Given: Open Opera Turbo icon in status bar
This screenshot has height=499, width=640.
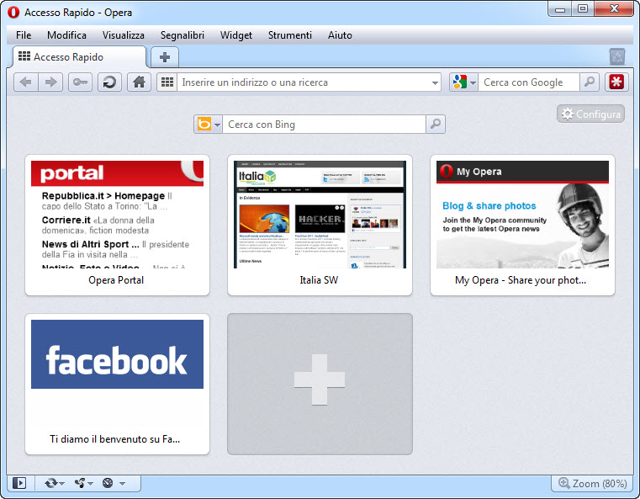Looking at the screenshot, I should coord(108,484).
